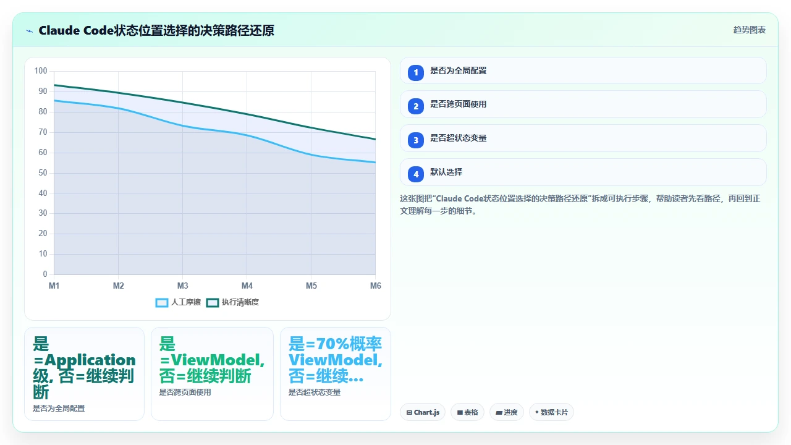
Task: Click step number 3 badge
Action: 416,140
